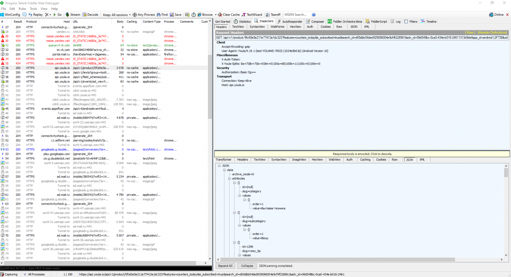511x277 pixels.
Task: Click All Processes filter in status bar
Action: point(34,274)
